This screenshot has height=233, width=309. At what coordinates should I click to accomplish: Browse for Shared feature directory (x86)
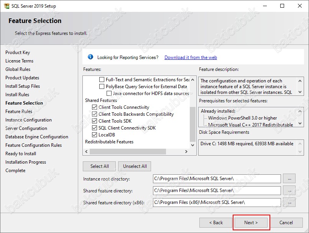(x=289, y=202)
